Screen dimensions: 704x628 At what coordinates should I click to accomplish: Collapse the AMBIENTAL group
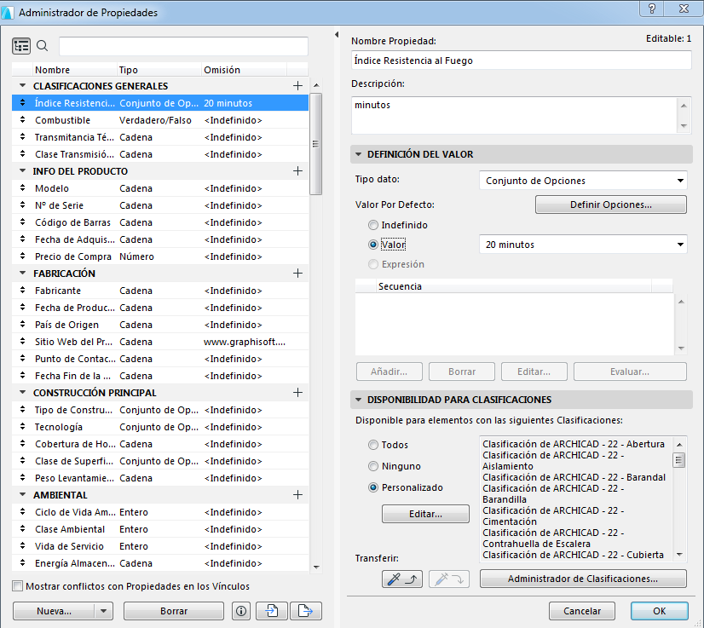coord(22,495)
